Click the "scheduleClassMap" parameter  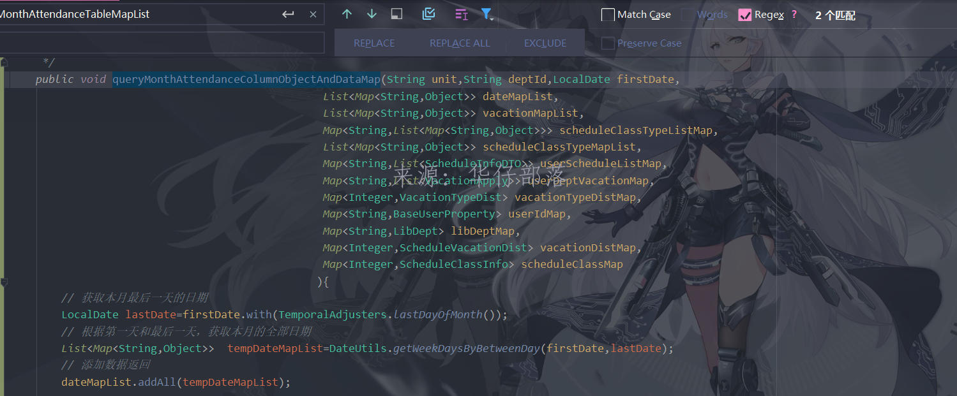tap(572, 264)
